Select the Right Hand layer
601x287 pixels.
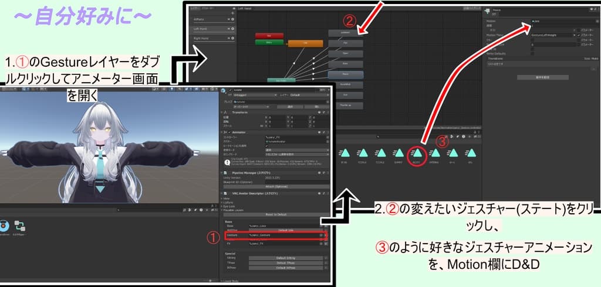[x=213, y=38]
